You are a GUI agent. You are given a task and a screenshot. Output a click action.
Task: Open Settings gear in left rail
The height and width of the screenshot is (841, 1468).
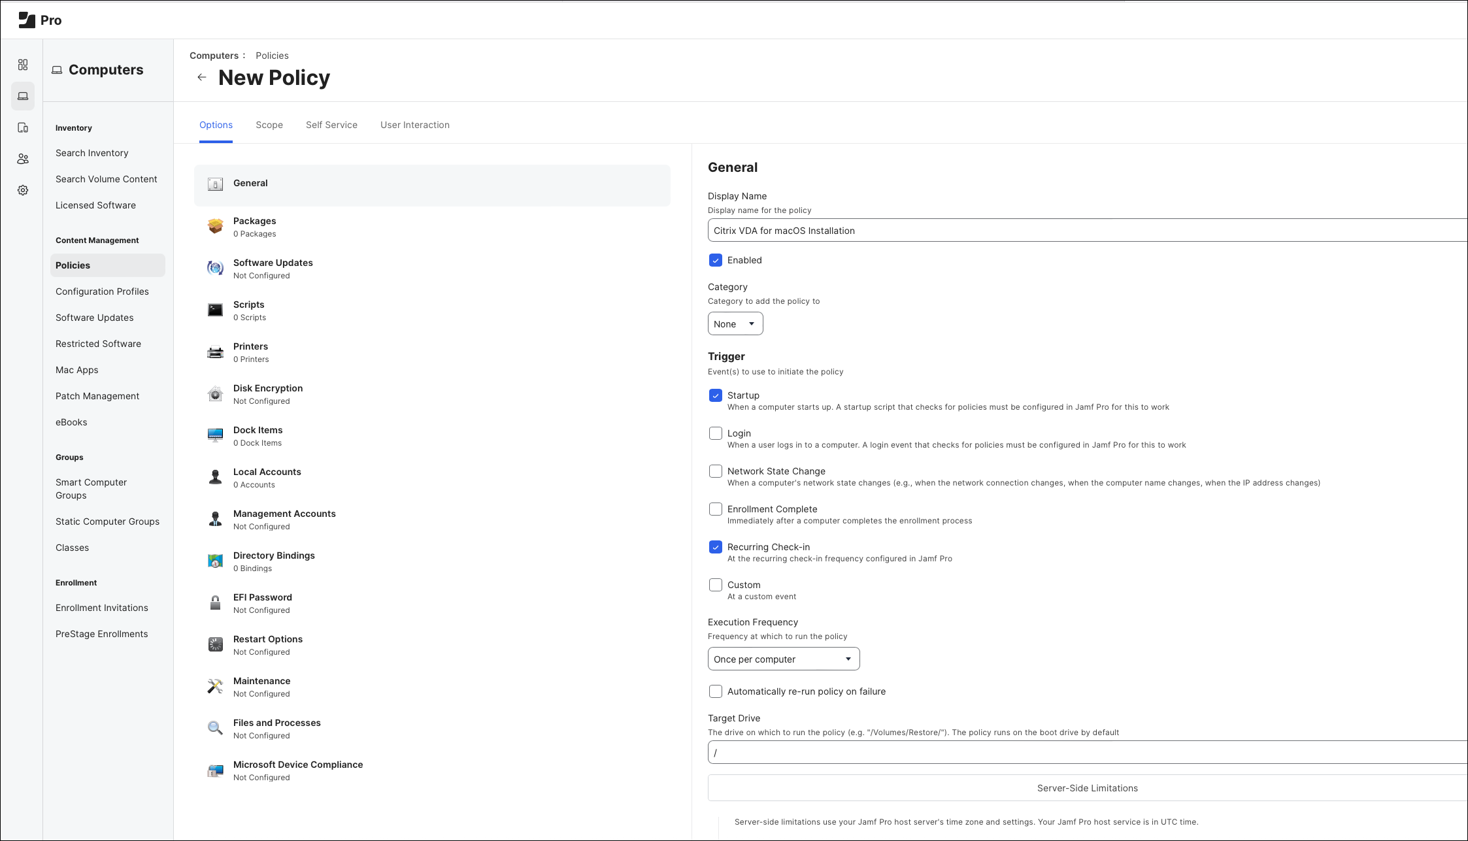click(23, 190)
